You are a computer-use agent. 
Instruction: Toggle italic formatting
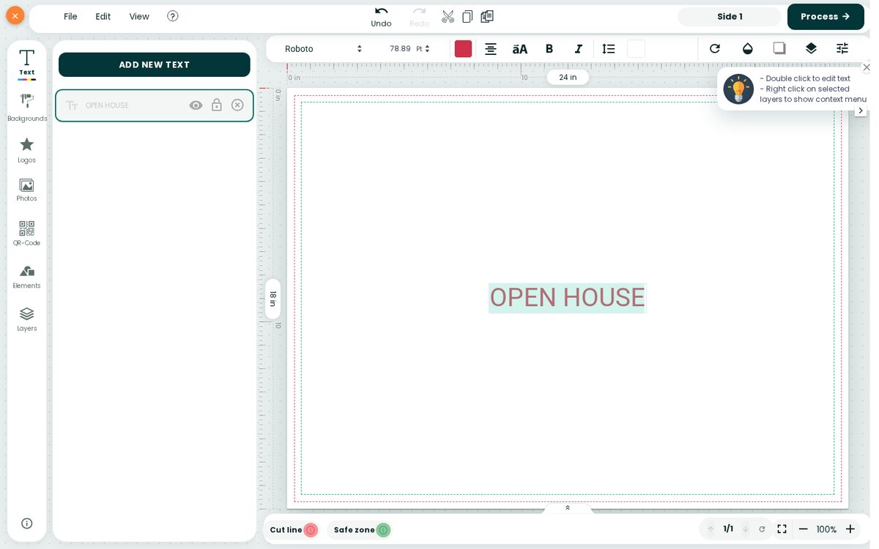click(579, 48)
